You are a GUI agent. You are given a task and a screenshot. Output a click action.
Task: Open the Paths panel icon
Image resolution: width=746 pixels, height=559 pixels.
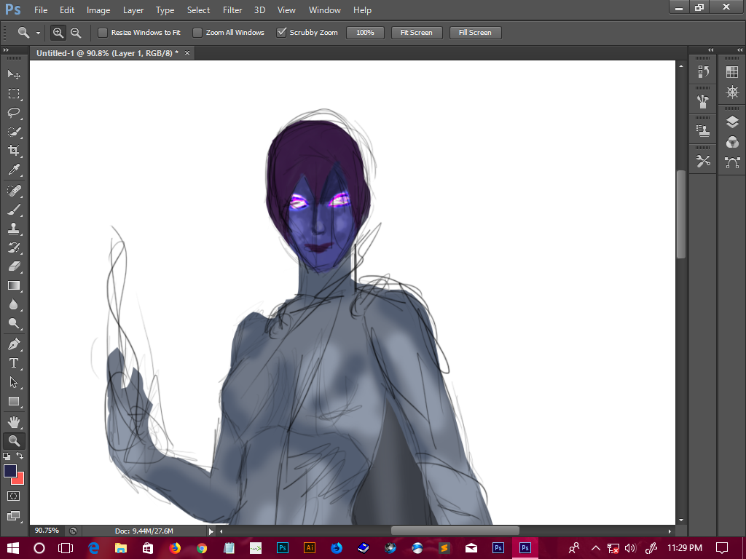[x=732, y=162]
